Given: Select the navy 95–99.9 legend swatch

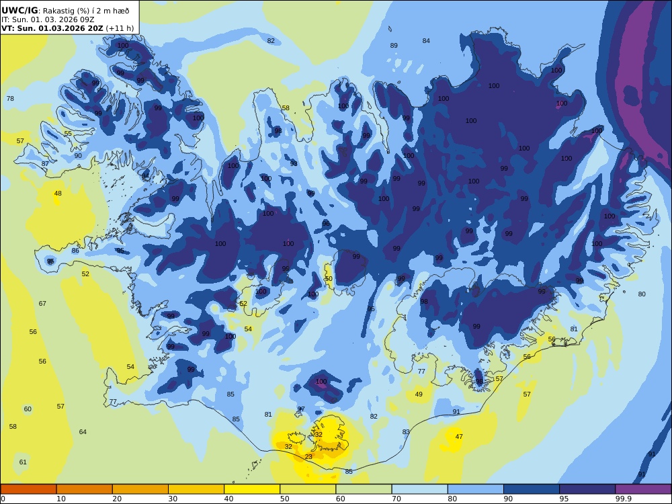Looking at the screenshot, I should (x=587, y=489).
